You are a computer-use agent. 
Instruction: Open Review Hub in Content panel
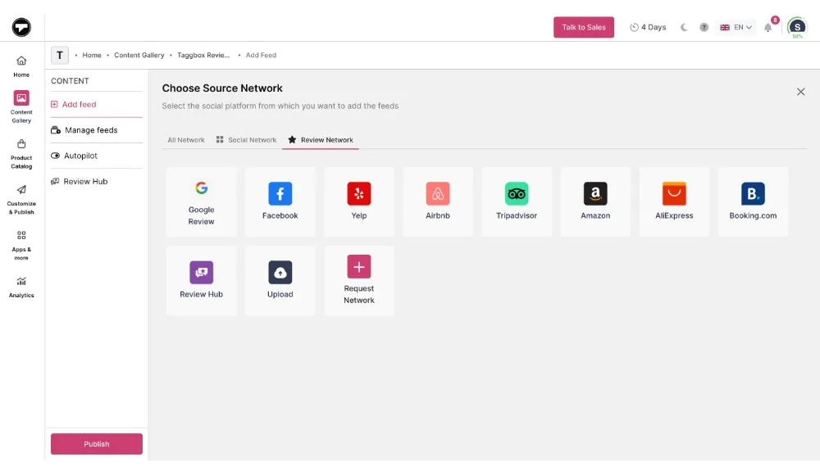96,181
